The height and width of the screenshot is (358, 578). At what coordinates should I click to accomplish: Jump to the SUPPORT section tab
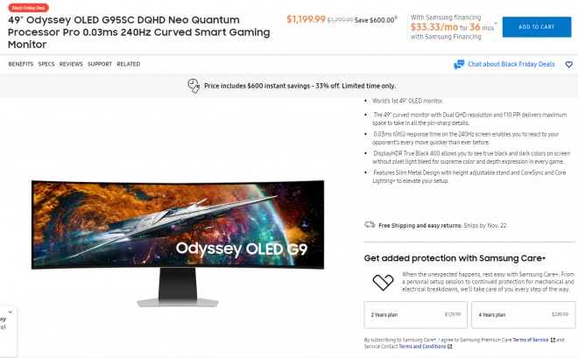click(100, 64)
